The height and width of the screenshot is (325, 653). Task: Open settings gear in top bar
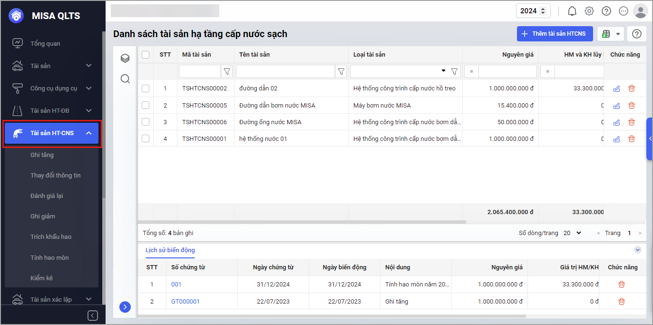pyautogui.click(x=589, y=11)
